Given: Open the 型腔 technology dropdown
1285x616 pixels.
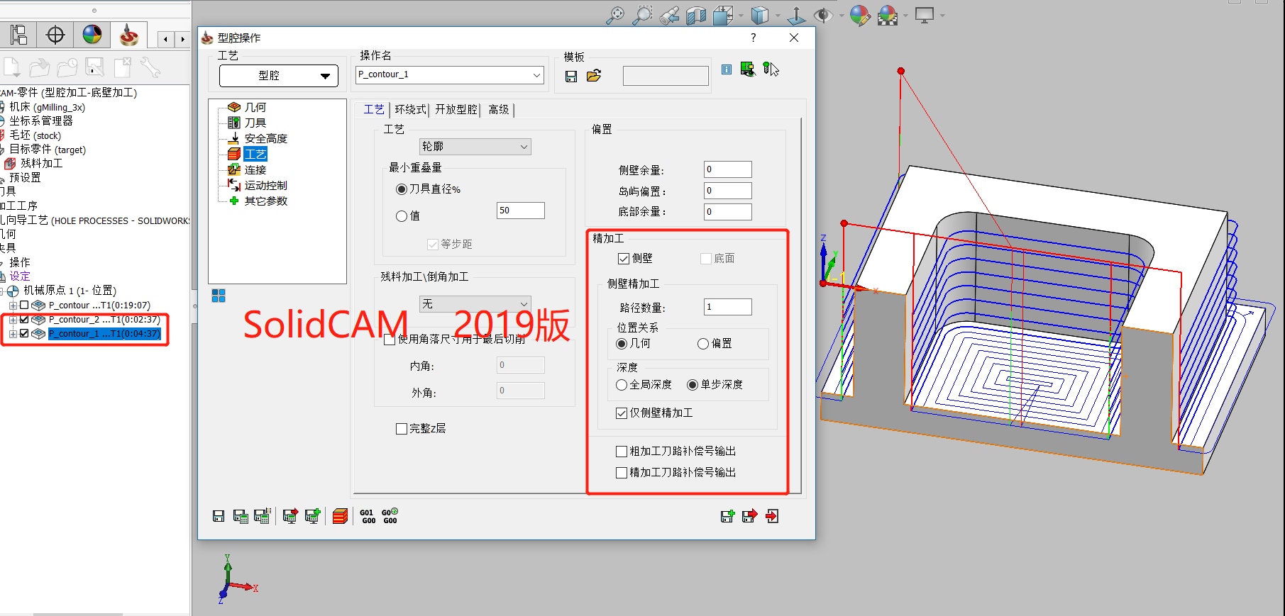Looking at the screenshot, I should pyautogui.click(x=278, y=75).
